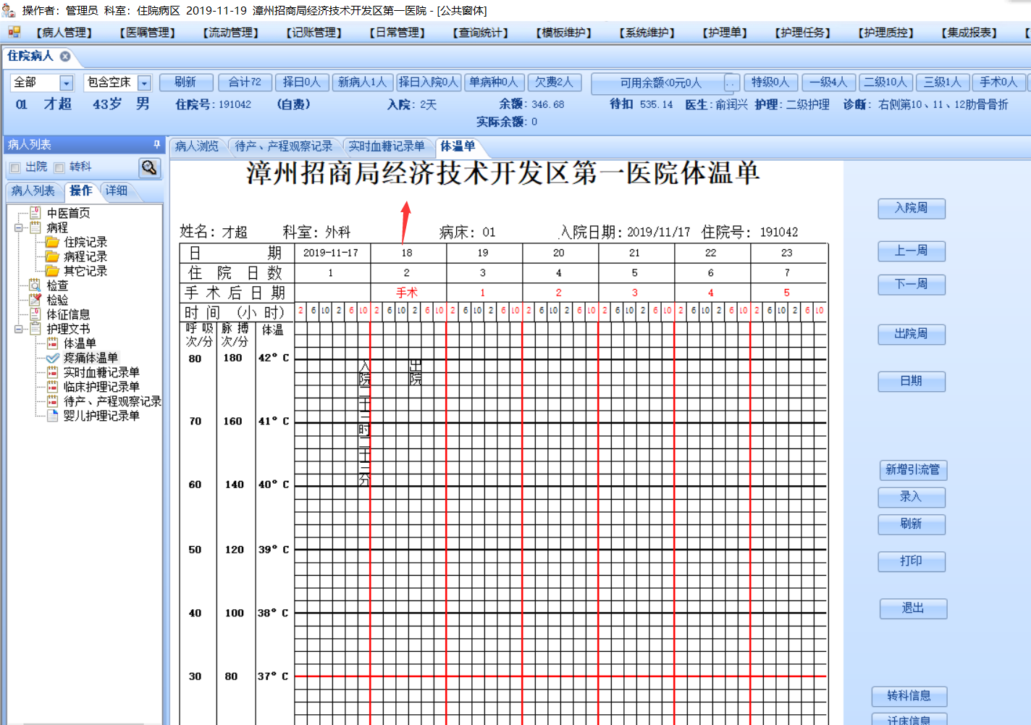Open the 病人管理 menu
This screenshot has width=1031, height=725.
click(x=64, y=33)
